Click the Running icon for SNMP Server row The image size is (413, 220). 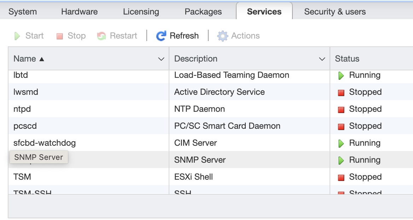coord(341,160)
